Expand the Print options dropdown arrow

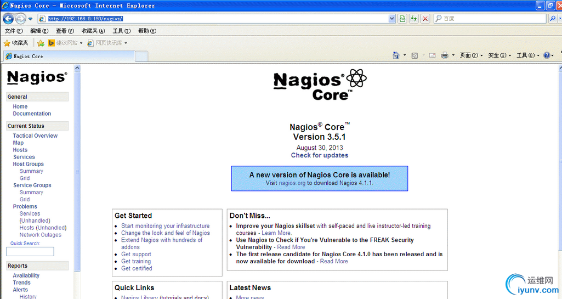point(453,55)
